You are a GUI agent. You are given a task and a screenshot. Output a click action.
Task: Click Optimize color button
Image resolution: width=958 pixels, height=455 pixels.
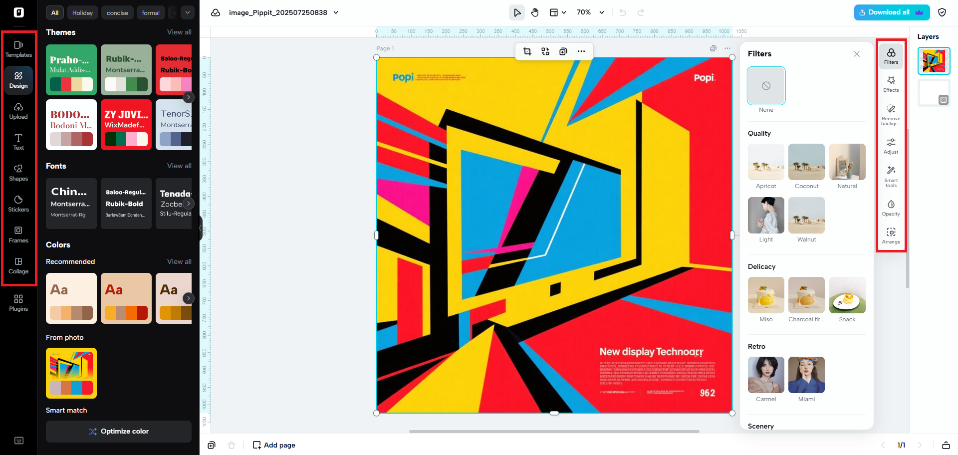pyautogui.click(x=119, y=432)
